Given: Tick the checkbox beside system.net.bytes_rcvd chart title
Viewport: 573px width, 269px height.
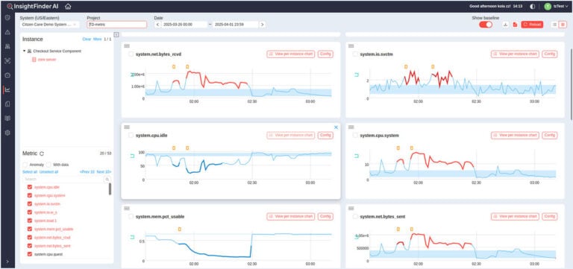Looking at the screenshot, I should click(131, 54).
